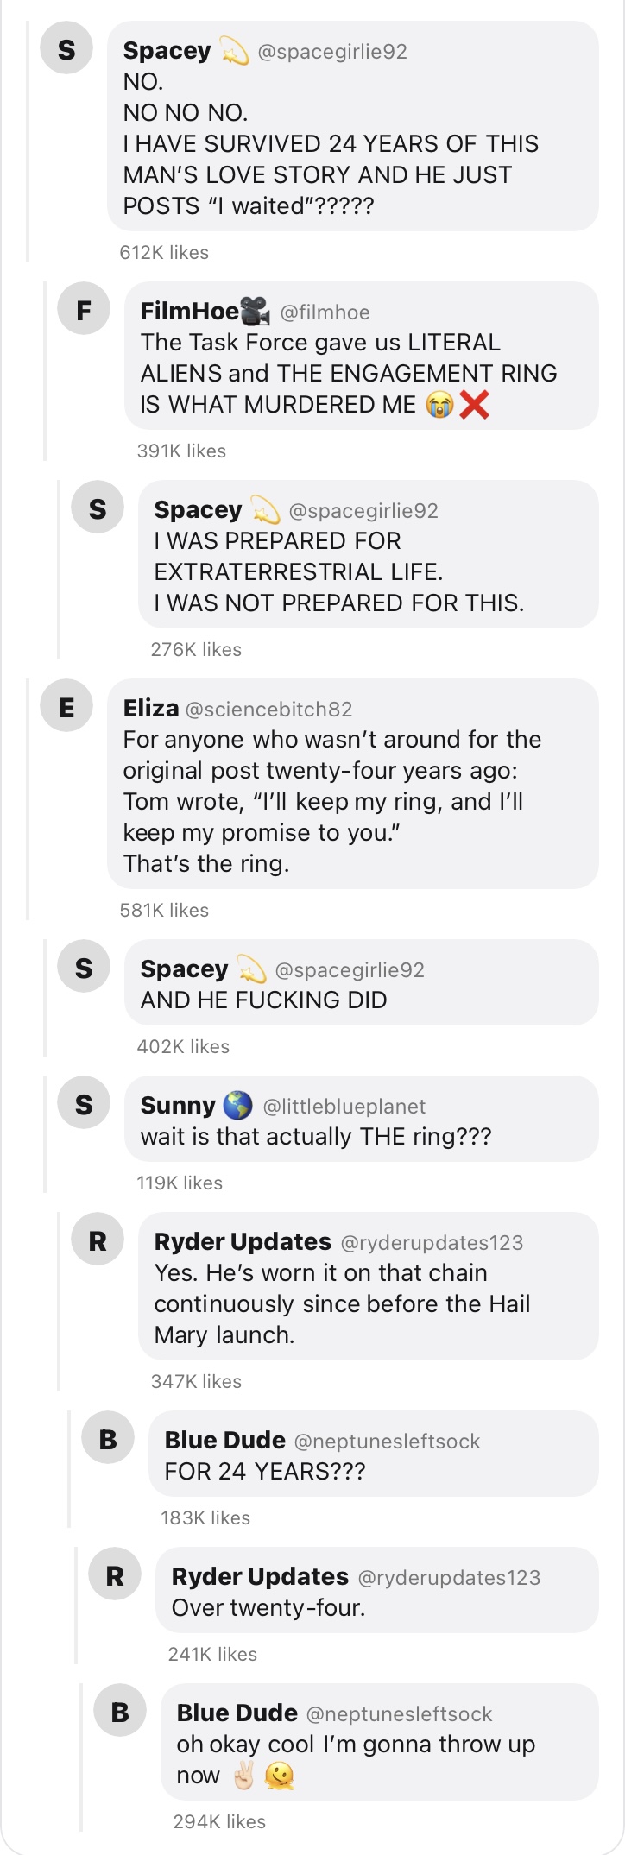625x1855 pixels.
Task: Select the 'AND HE FUCKING DID' comment bubble
Action: tap(362, 982)
